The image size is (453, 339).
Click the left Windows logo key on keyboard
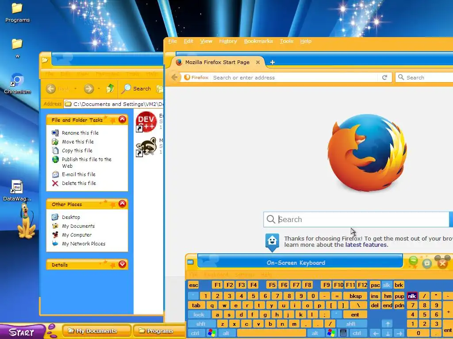pos(211,333)
